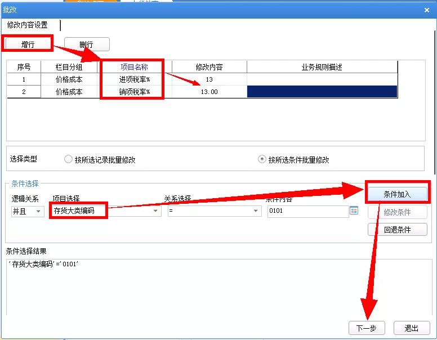Switch to the 修改内容设置 tab
The height and width of the screenshot is (340, 437).
(28, 25)
